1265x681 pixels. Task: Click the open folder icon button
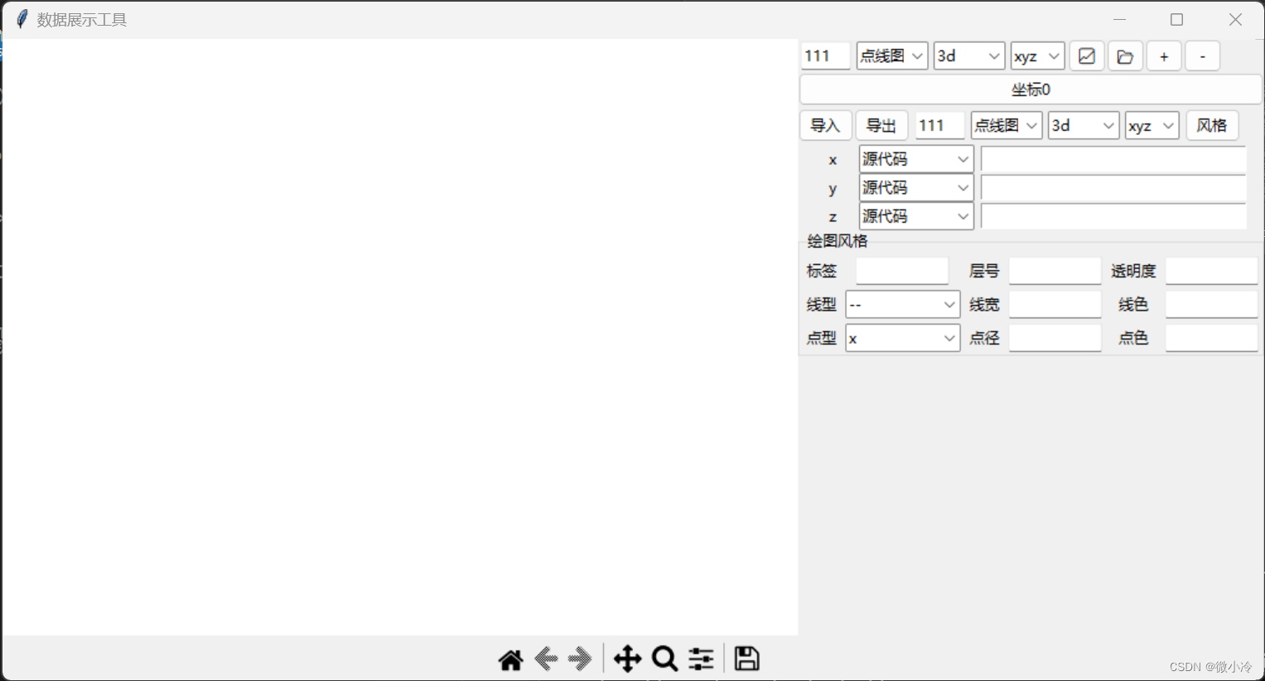(1125, 56)
